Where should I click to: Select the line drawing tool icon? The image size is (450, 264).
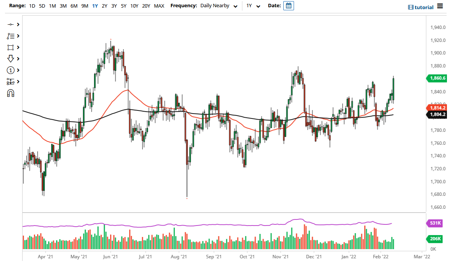pos(10,25)
